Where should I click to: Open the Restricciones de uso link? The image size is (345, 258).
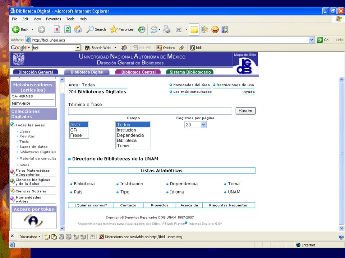point(235,85)
